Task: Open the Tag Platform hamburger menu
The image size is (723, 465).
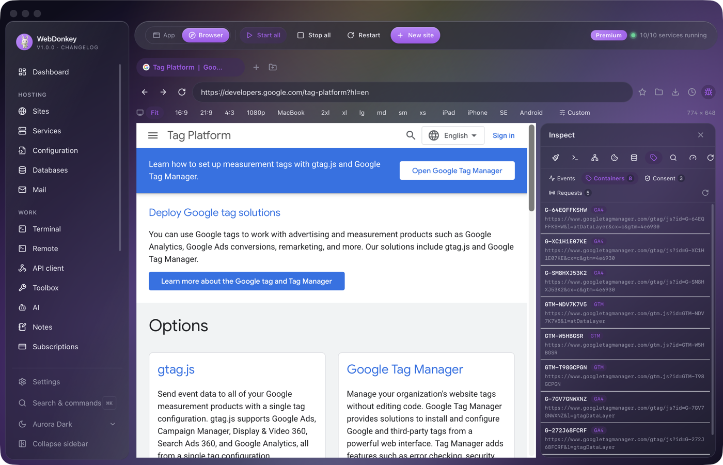Action: pos(153,135)
